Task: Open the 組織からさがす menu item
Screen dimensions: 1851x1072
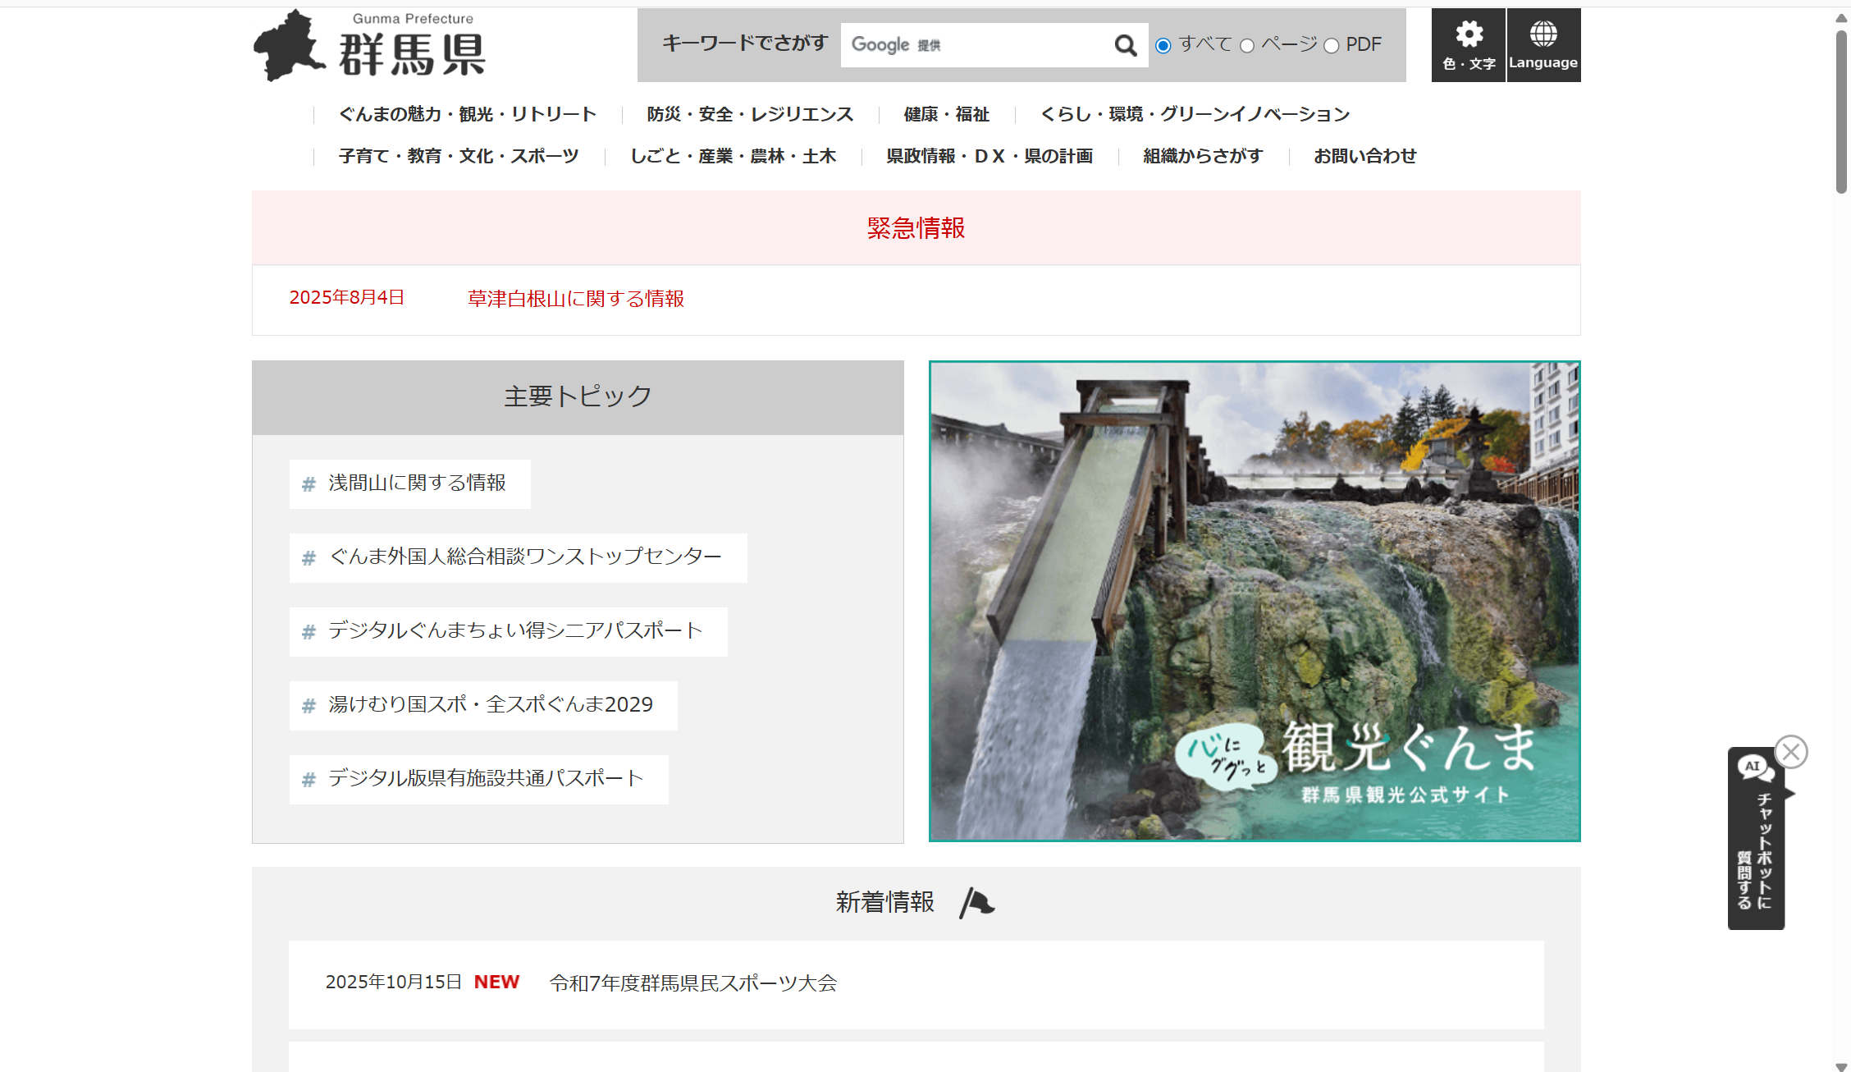Action: (1203, 156)
